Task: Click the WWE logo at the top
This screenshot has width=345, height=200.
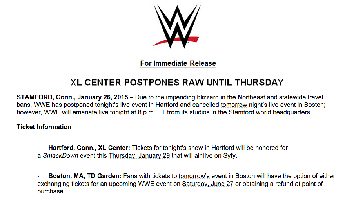Action: (x=177, y=26)
